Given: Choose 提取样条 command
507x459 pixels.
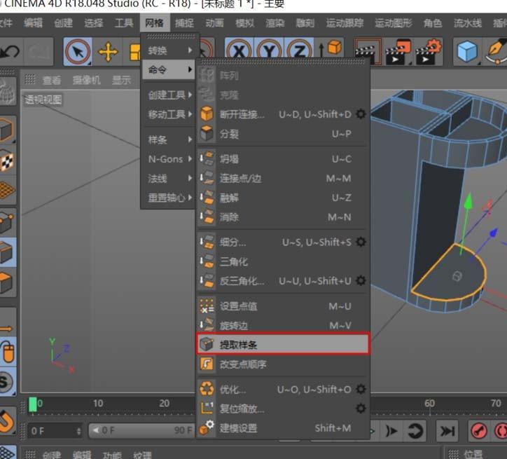Looking at the screenshot, I should tap(283, 344).
